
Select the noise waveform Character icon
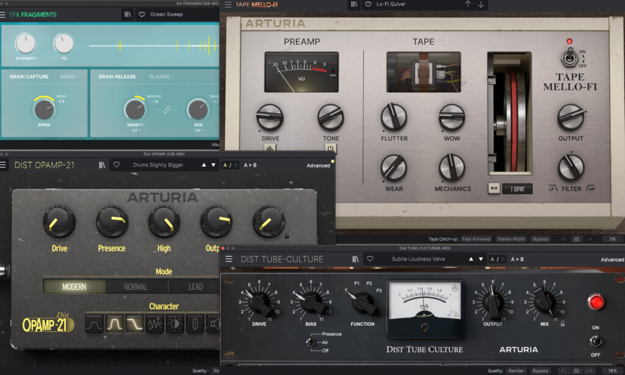(x=154, y=323)
